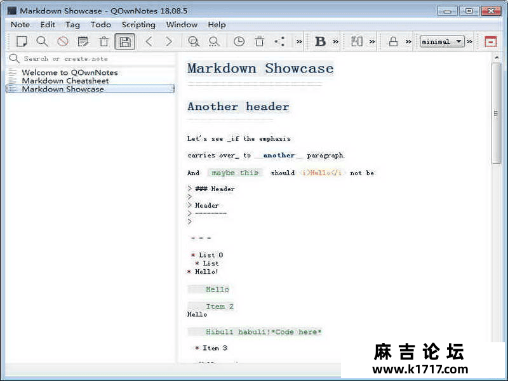
Task: Click the replace text magnifier icon with dots
Action: click(x=214, y=41)
